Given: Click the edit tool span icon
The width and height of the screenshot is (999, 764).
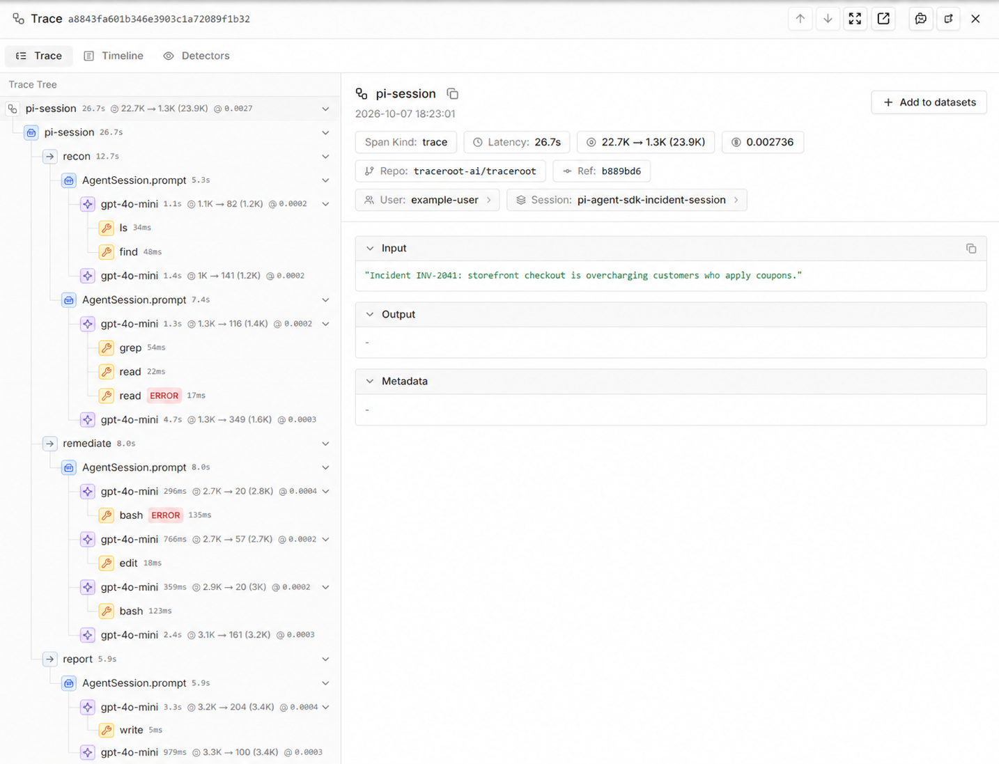Looking at the screenshot, I should coord(107,563).
